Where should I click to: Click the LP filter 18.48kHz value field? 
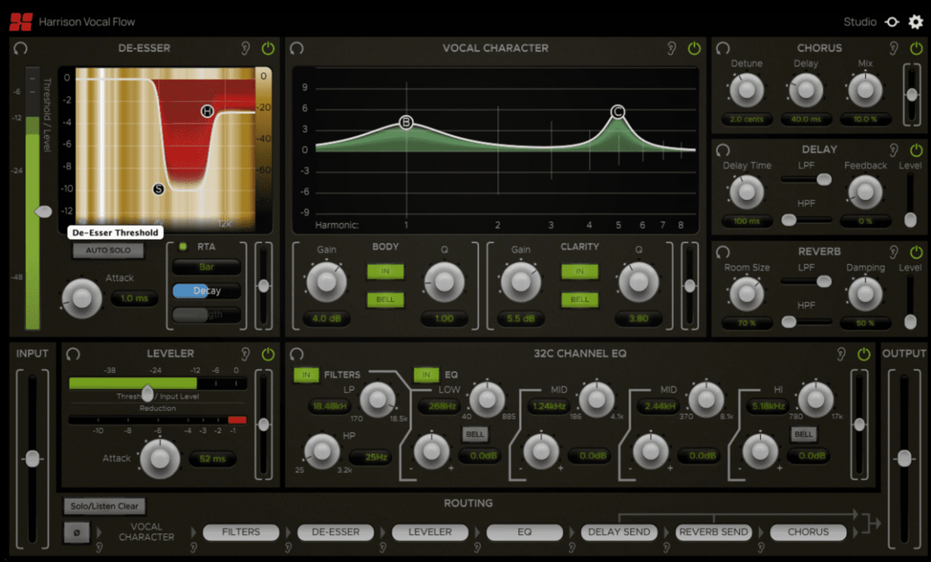329,406
